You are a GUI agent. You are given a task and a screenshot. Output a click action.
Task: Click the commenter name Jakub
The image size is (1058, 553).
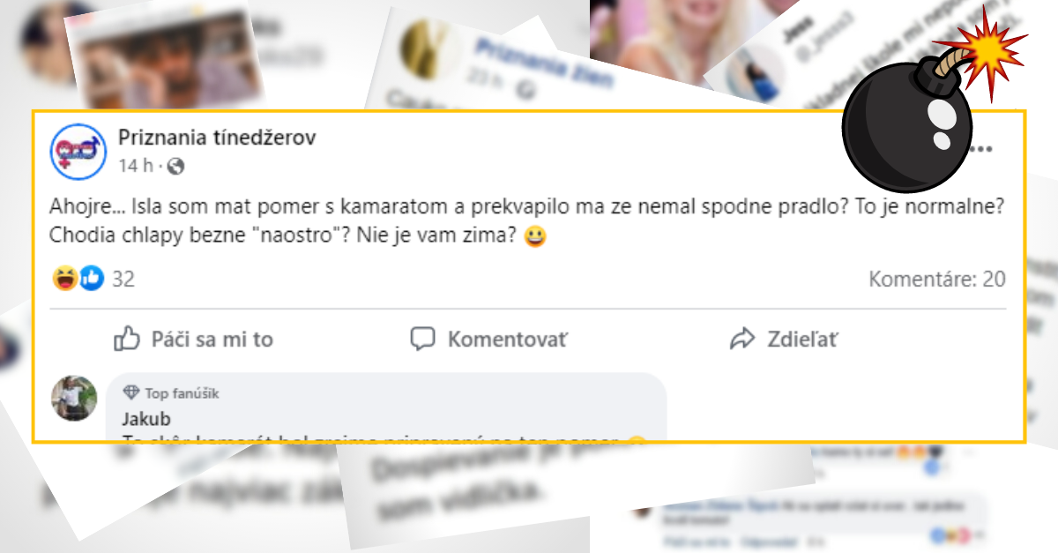(146, 419)
